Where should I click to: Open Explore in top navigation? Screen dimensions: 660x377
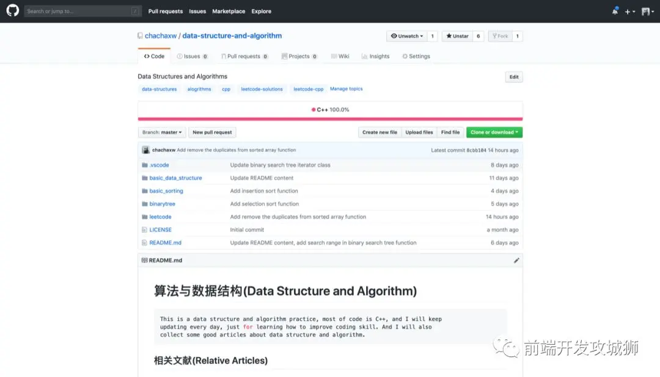(262, 12)
